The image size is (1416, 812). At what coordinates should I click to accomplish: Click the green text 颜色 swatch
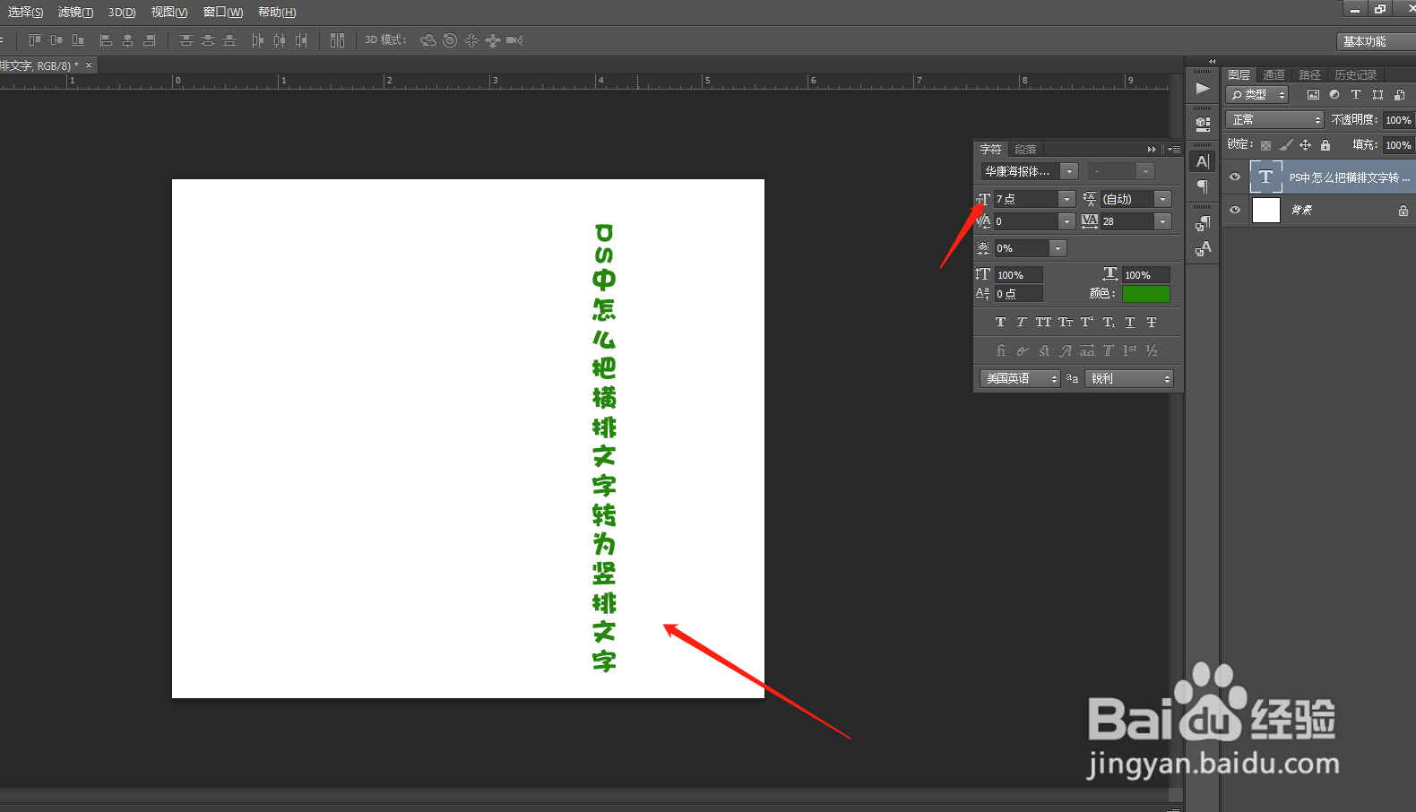(x=1146, y=294)
